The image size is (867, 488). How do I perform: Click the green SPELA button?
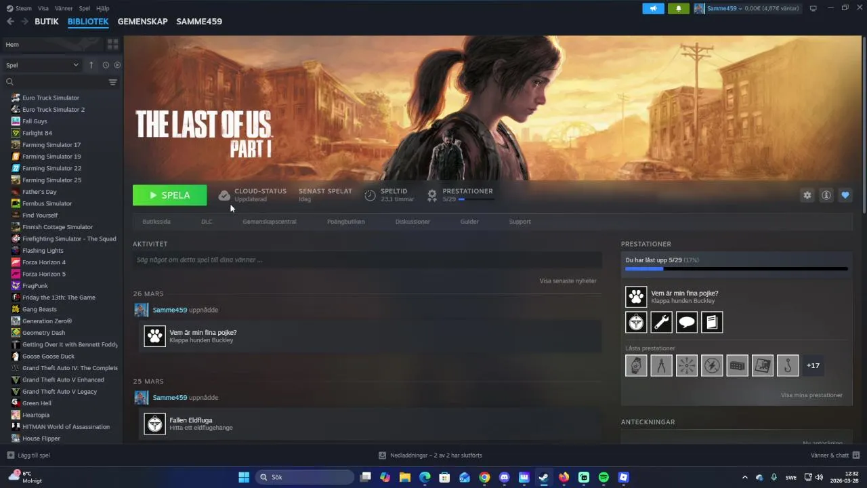[169, 195]
